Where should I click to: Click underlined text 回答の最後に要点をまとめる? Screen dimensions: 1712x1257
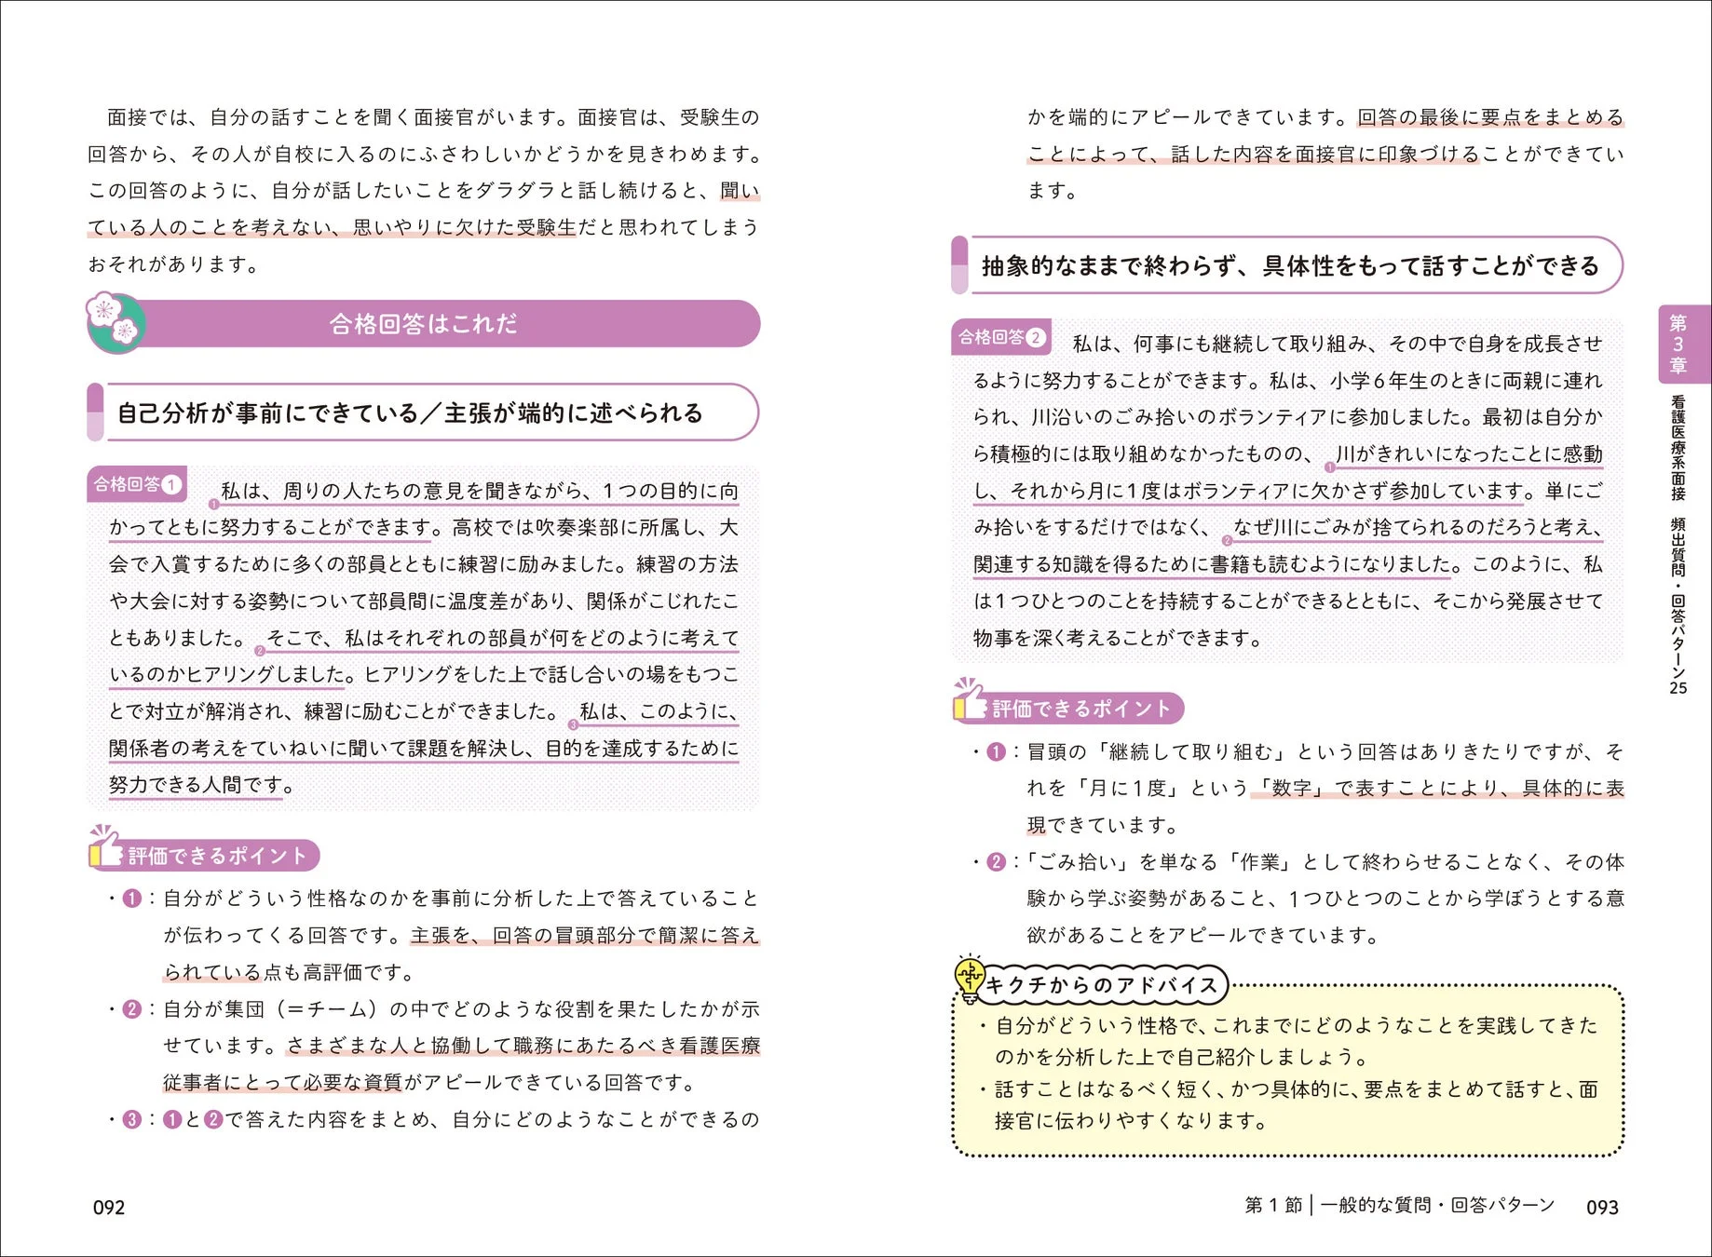click(1490, 117)
